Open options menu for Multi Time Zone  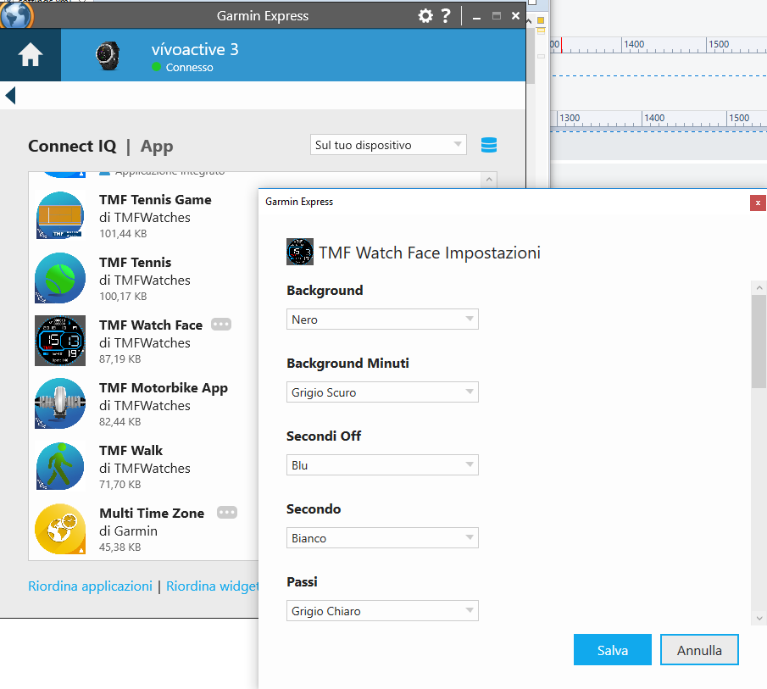(226, 513)
